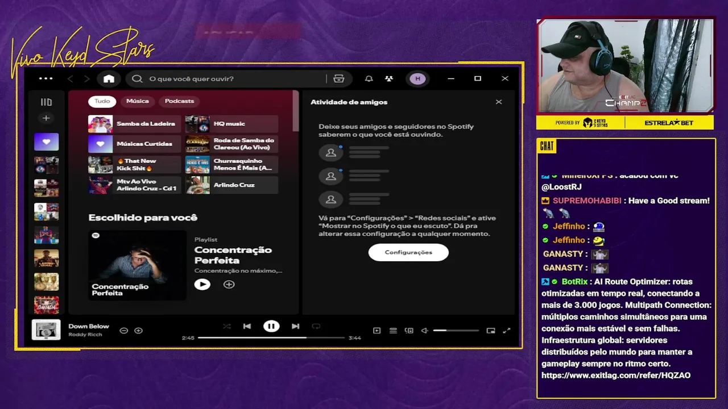Screen dimensions: 728x409
Task: Select the 'Música' filter chip
Action: [x=138, y=101]
